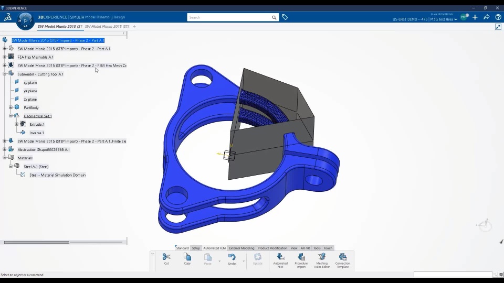Open the Paste options dropdown arrow
The image size is (504, 283).
point(219,261)
